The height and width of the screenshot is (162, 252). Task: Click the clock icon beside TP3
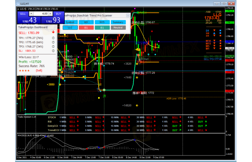click(53, 46)
